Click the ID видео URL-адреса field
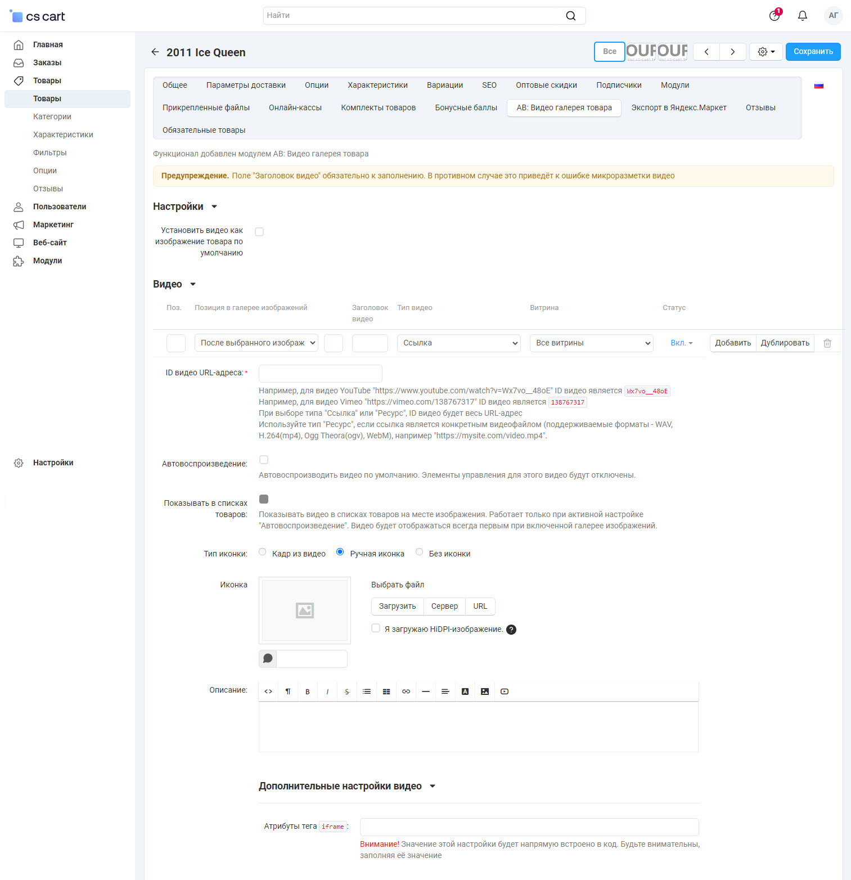Screen dimensions: 851x880 click(x=321, y=374)
